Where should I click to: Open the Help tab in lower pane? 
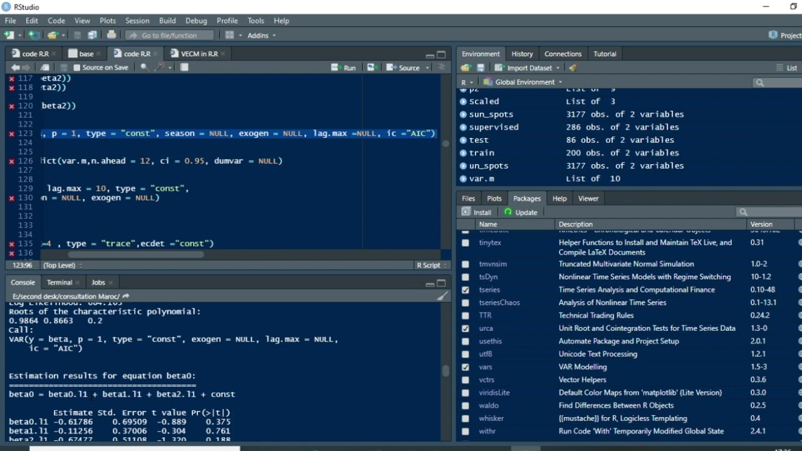point(559,199)
